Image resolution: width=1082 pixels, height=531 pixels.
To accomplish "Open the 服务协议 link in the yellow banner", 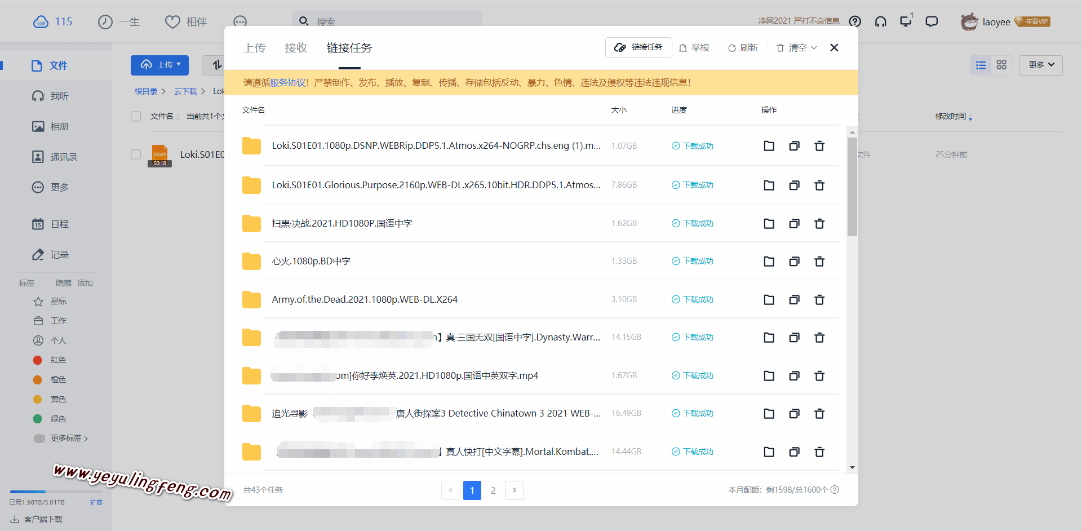I will 287,82.
